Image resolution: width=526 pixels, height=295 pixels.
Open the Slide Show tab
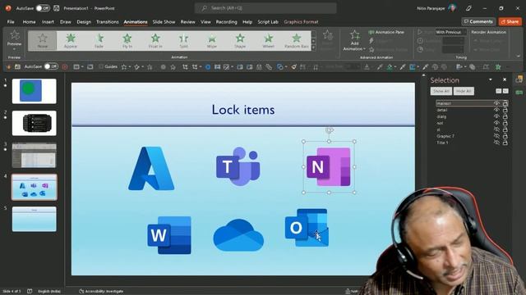click(x=164, y=22)
